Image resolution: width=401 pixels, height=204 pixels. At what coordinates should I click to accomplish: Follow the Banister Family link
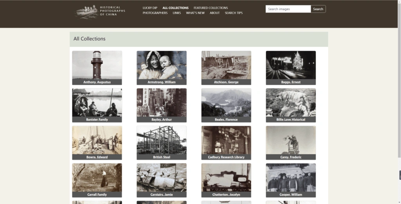coord(97,119)
